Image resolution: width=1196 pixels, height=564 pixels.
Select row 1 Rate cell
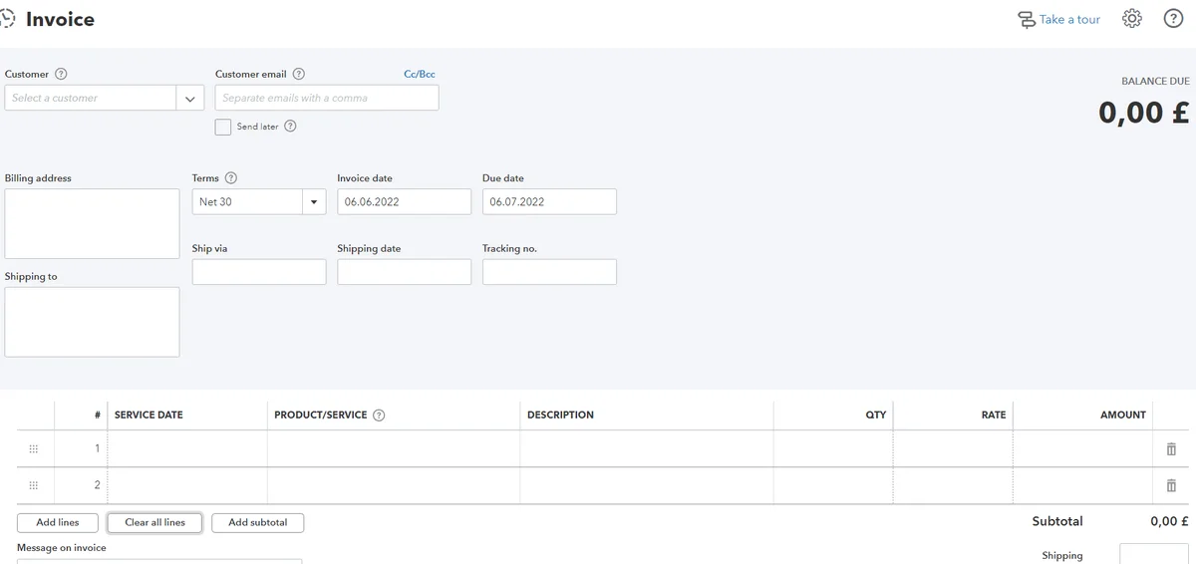point(953,448)
